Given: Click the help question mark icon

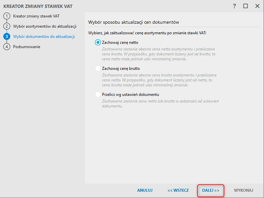Looking at the screenshot, I should click(x=234, y=6).
